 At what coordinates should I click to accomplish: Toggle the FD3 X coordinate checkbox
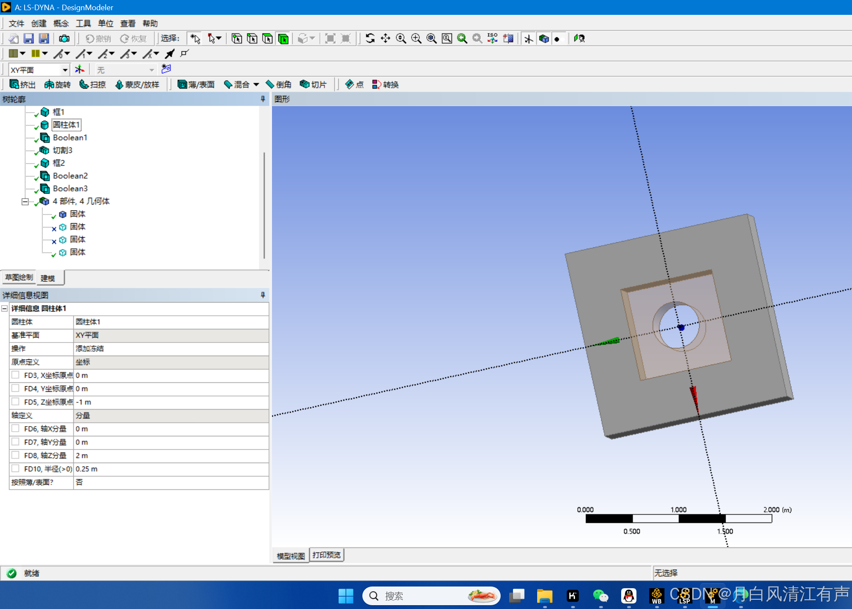[x=15, y=375]
